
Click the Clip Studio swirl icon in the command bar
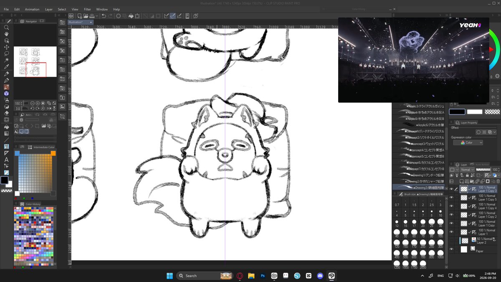[x=71, y=16]
